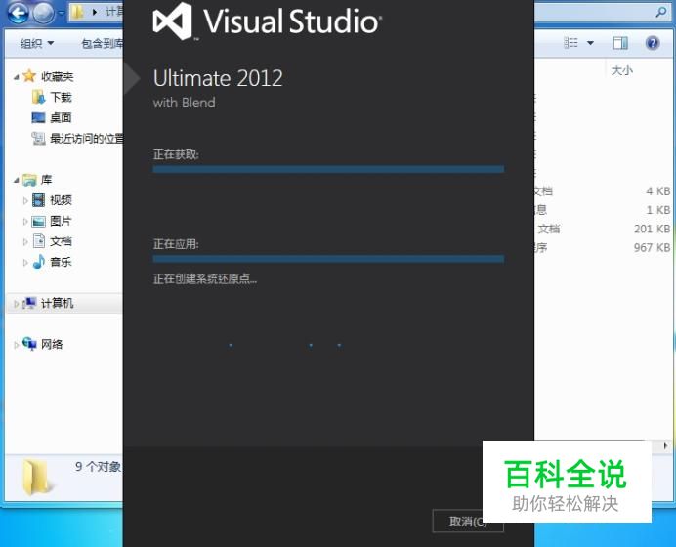
Task: Collapse the 库 libraries group
Action: pos(16,180)
